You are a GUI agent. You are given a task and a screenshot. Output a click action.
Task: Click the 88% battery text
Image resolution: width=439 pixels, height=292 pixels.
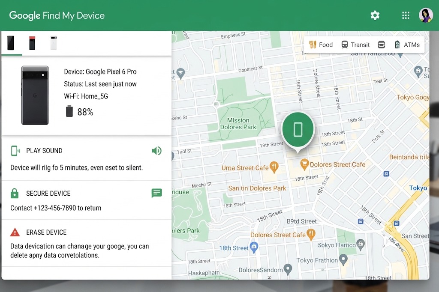[x=85, y=112]
